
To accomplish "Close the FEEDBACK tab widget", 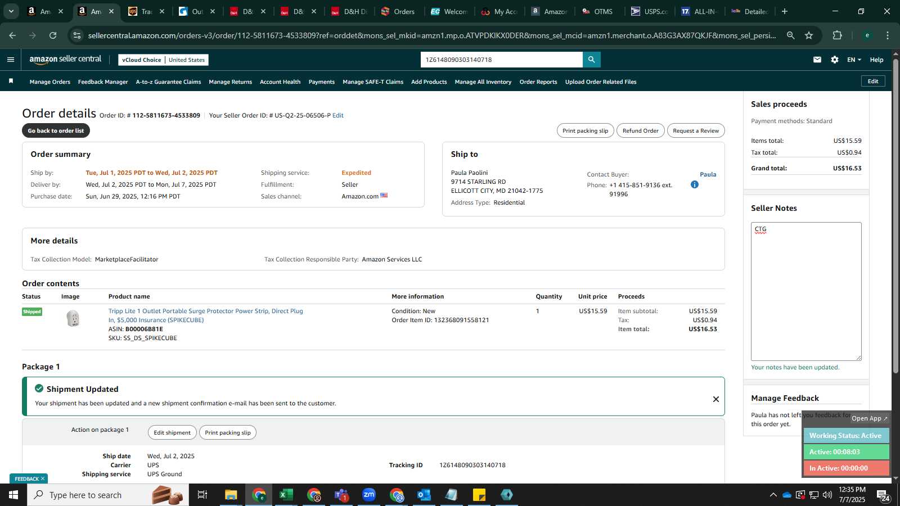I will click(x=43, y=478).
